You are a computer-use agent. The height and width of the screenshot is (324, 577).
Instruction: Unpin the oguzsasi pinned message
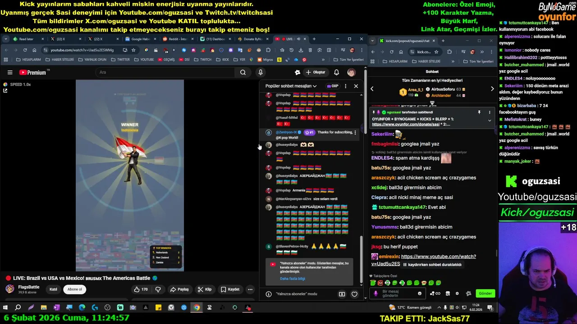479,112
